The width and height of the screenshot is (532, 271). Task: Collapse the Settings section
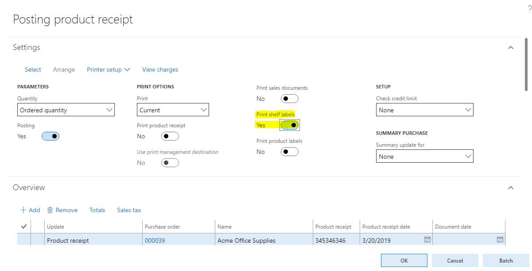tap(510, 47)
